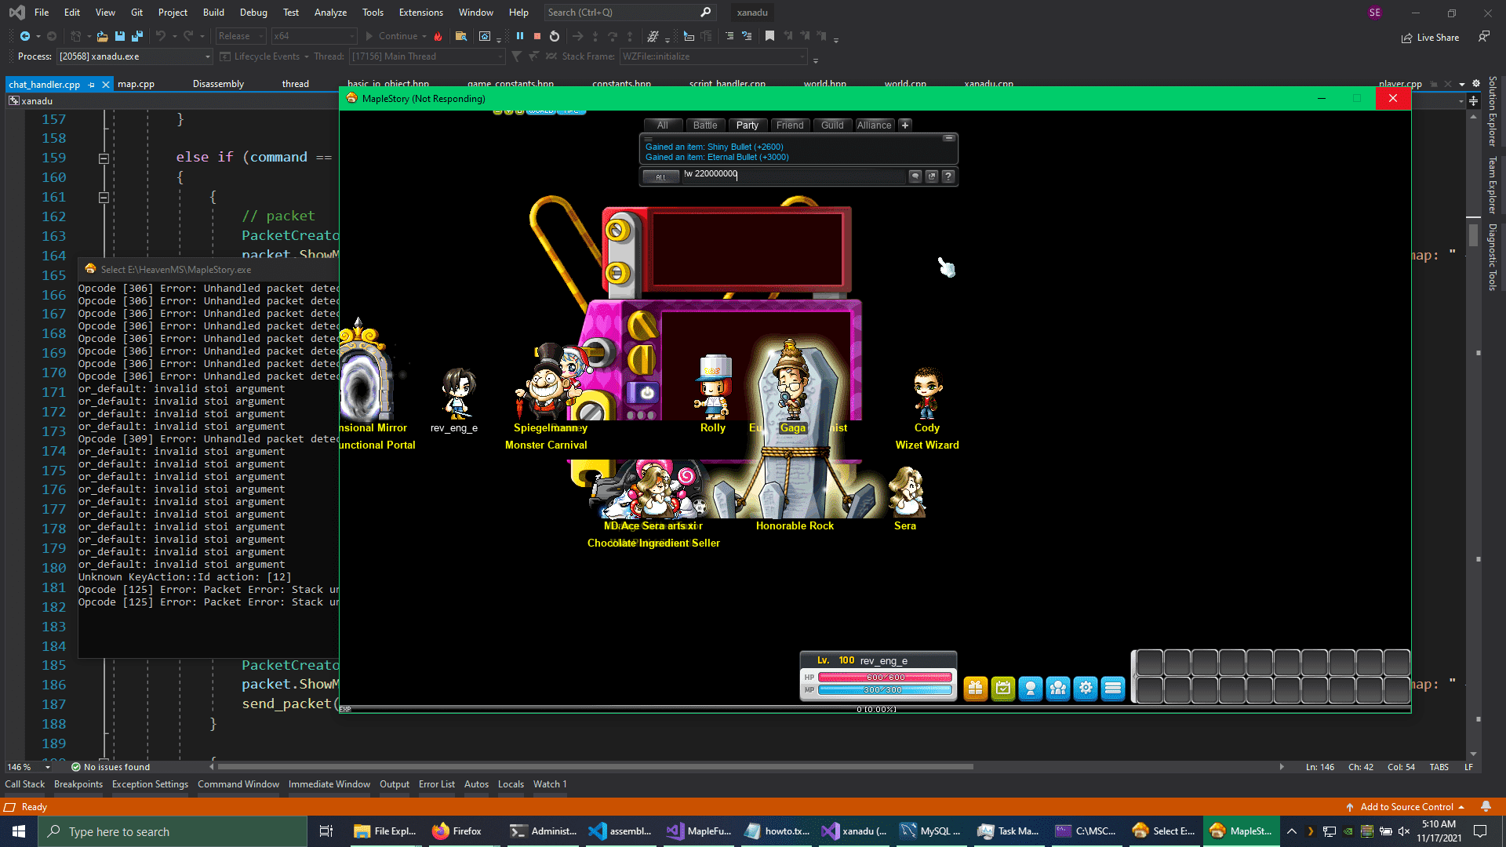Open Task Manager from the taskbar
The width and height of the screenshot is (1506, 847).
pyautogui.click(x=1009, y=831)
